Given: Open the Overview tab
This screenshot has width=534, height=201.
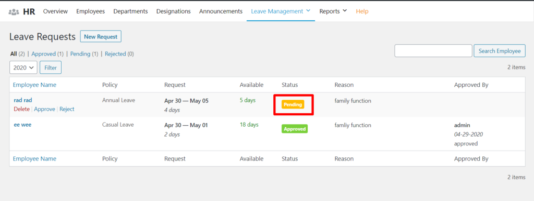Looking at the screenshot, I should [55, 11].
